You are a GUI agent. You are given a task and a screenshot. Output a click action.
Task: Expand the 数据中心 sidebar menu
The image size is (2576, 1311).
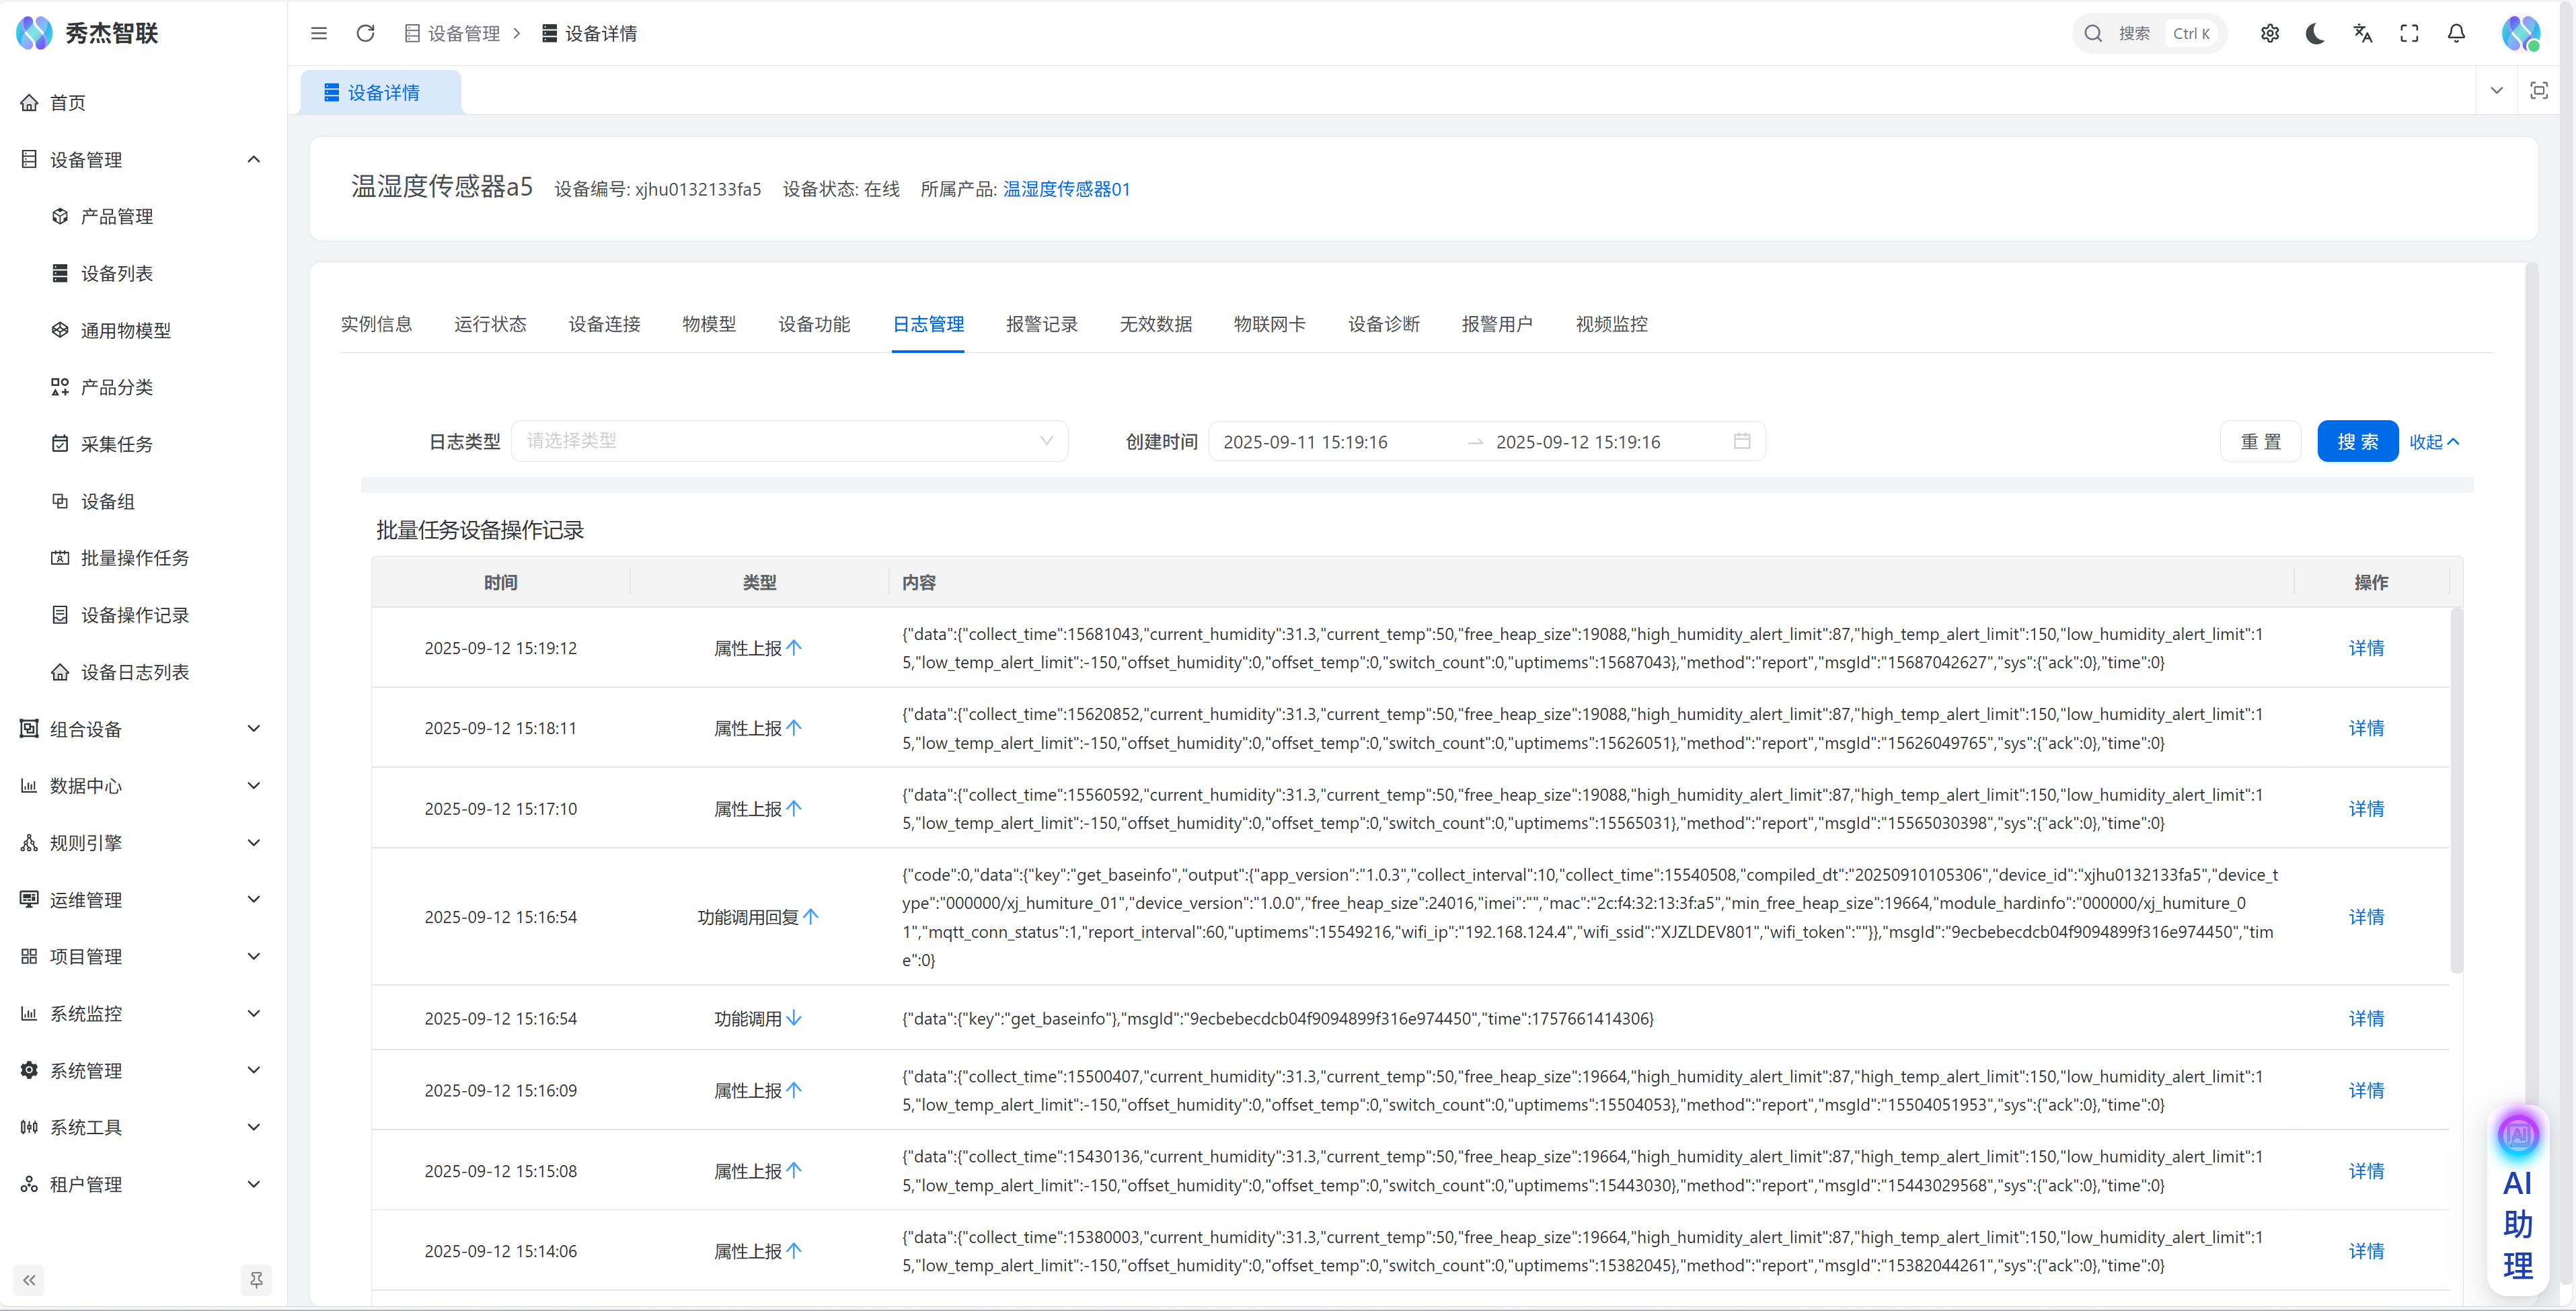pos(140,785)
